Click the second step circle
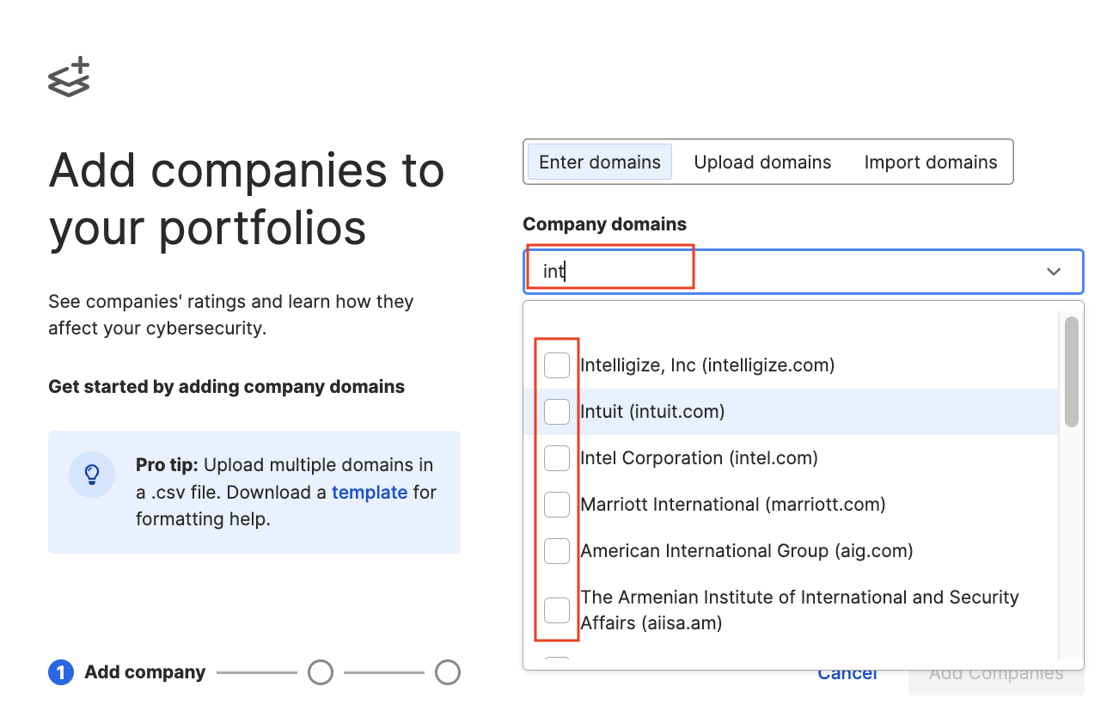 click(321, 672)
